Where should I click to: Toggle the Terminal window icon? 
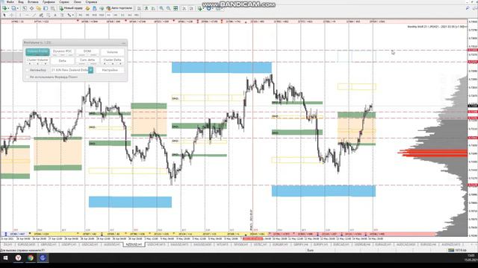46,8
